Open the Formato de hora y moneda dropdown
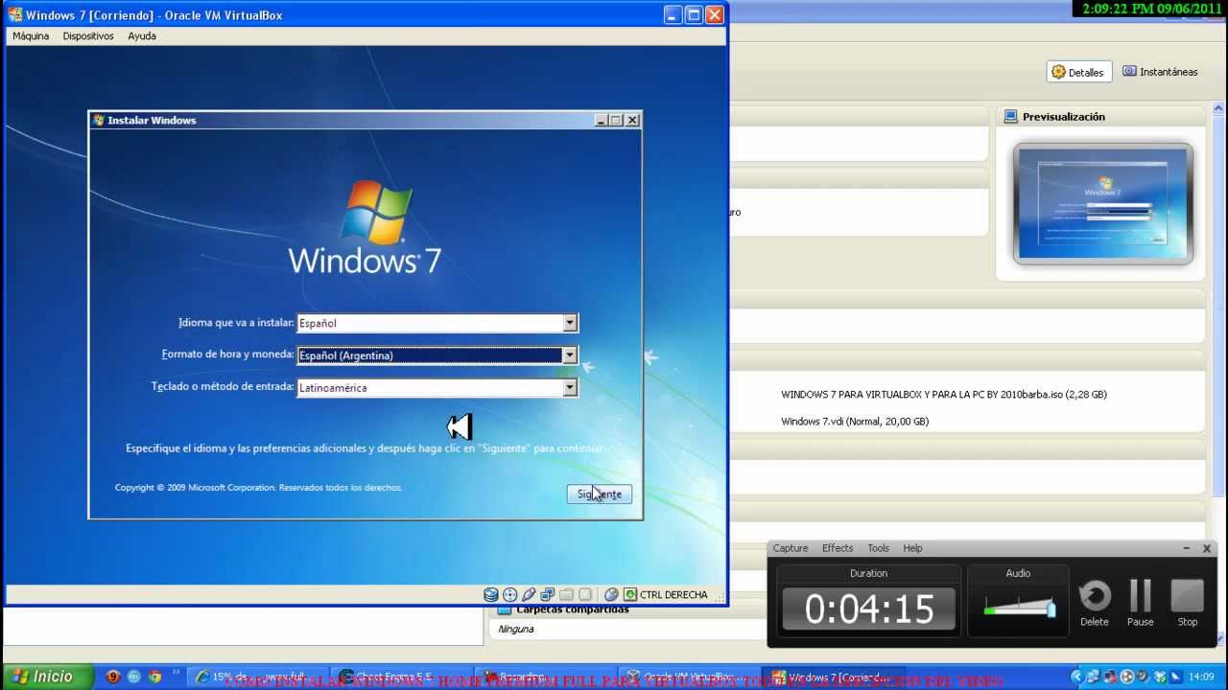Image resolution: width=1228 pixels, height=690 pixels. tap(570, 356)
